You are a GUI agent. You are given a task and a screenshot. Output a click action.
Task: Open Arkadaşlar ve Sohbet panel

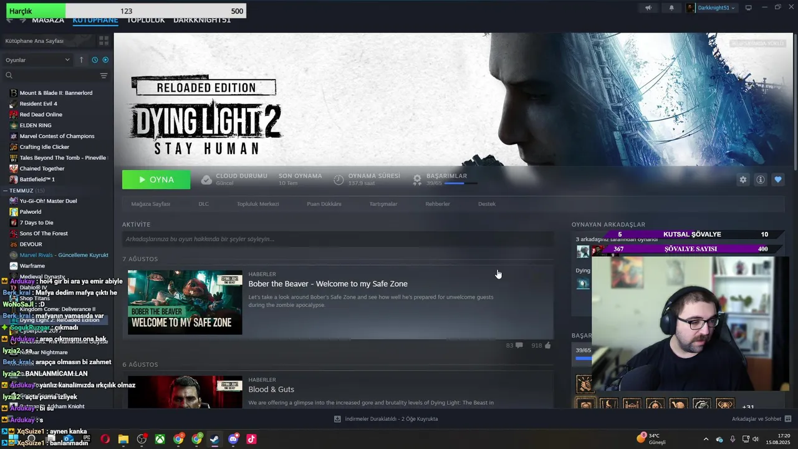point(761,419)
